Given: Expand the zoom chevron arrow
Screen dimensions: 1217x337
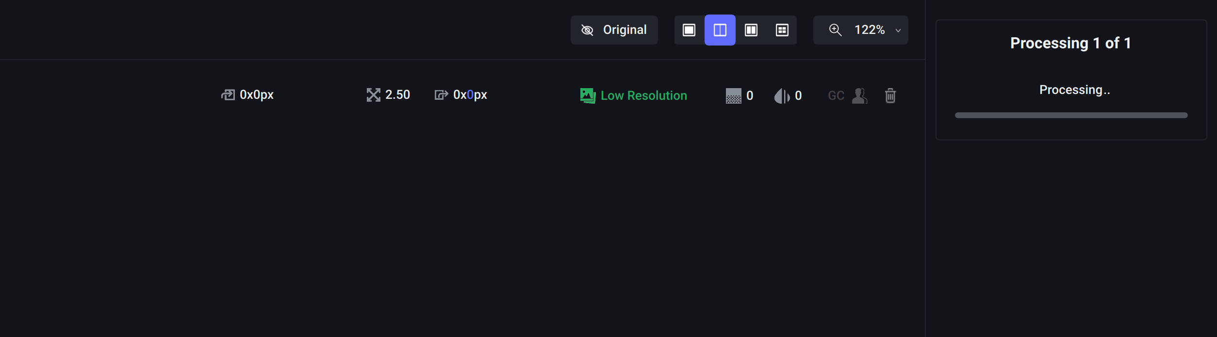Looking at the screenshot, I should point(898,31).
